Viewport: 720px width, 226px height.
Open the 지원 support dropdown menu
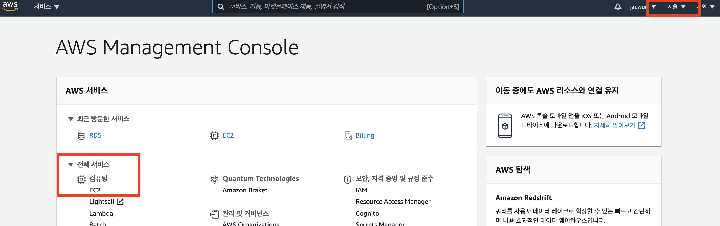706,7
